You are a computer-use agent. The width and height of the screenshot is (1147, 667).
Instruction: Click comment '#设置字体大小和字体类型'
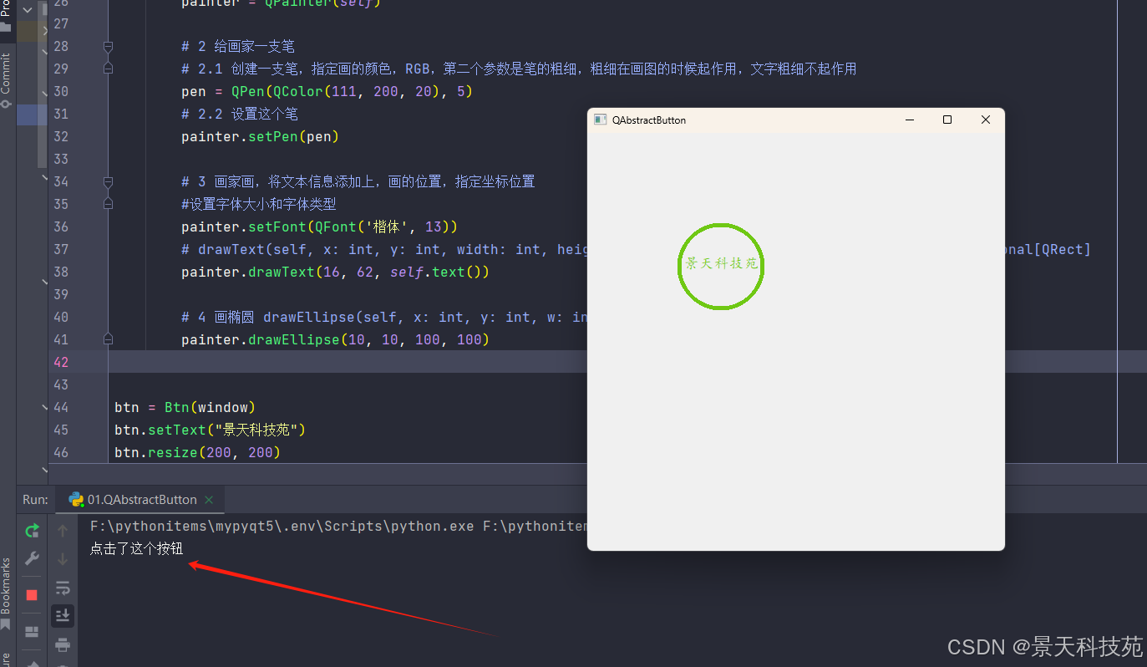tap(259, 204)
